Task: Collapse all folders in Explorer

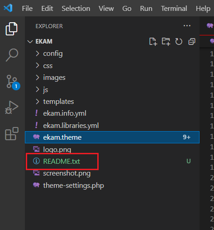Action: coord(192,41)
